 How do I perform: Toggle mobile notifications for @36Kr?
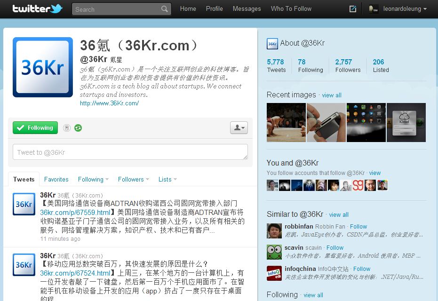(66, 128)
